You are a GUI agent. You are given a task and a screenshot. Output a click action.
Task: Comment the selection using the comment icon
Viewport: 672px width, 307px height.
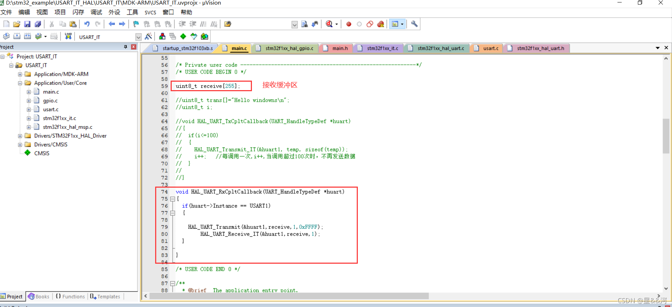203,24
